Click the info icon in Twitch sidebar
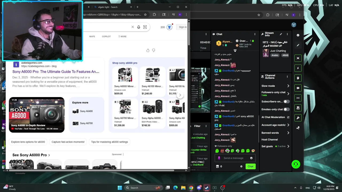The width and height of the screenshot is (342, 192). (x=298, y=35)
